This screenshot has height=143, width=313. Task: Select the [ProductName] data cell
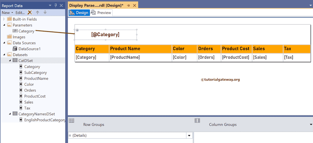[141, 57]
